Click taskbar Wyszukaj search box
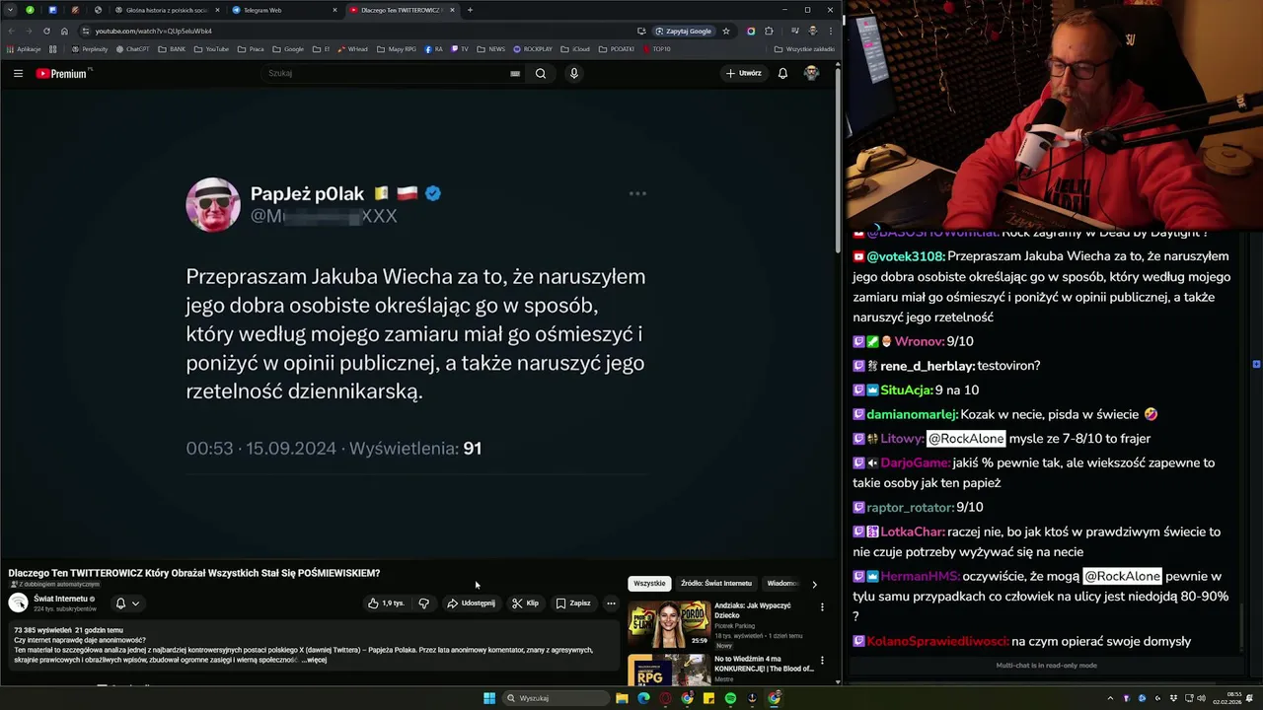This screenshot has height=710, width=1263. 556,698
